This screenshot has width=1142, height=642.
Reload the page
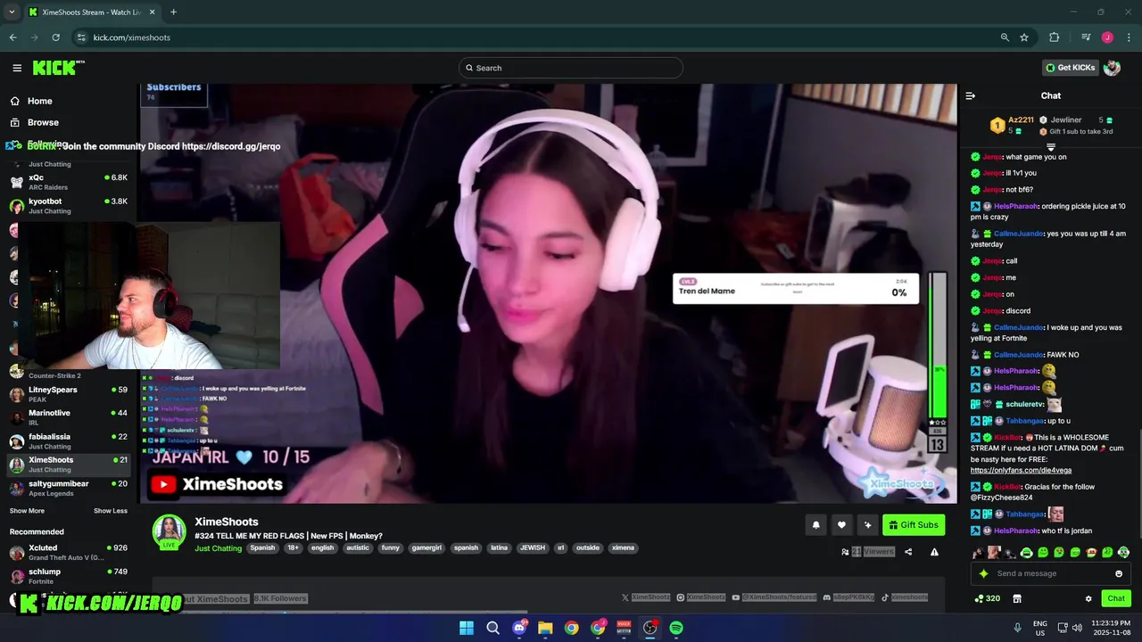pos(55,37)
